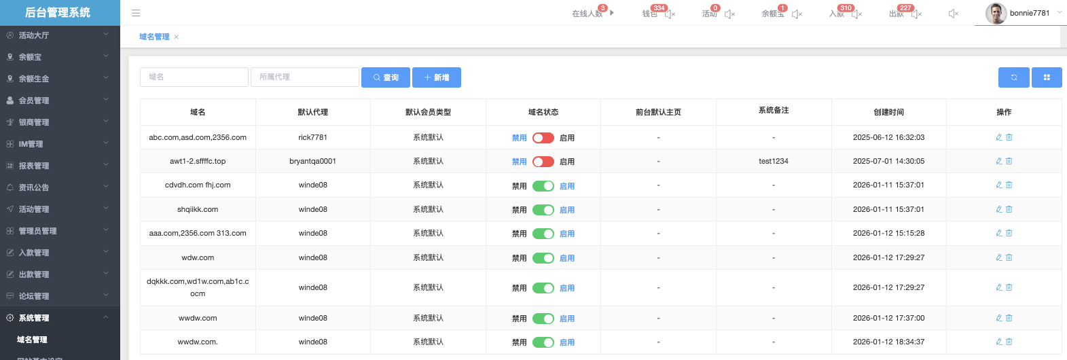Close the 域名管理 tab

(x=176, y=37)
